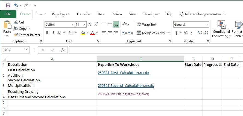This screenshot has width=243, height=116.
Task: Click the Insert Function fx icon
Action: coord(62,50)
